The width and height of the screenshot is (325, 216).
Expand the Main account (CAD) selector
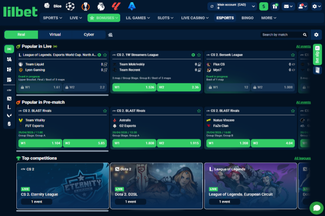236,6
